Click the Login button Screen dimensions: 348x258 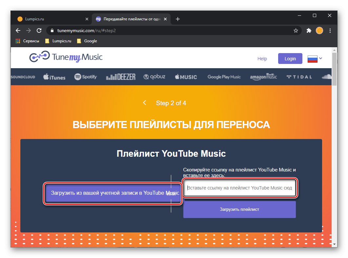290,59
